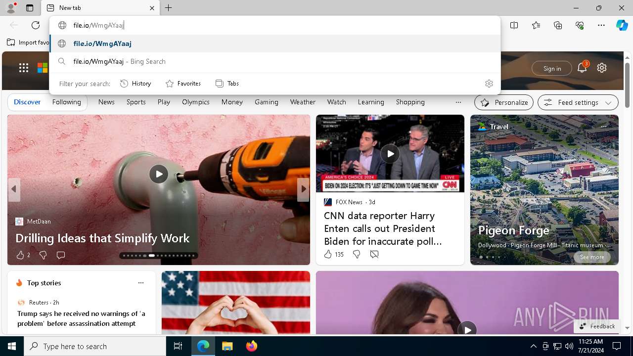Click the Sign in button
Viewport: 633px width, 356px height.
[552, 68]
